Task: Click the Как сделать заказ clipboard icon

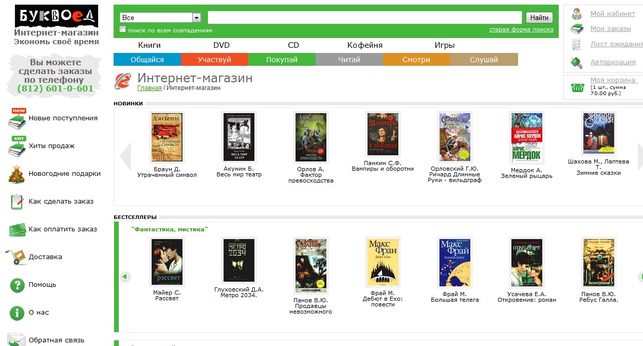Action: pyautogui.click(x=17, y=202)
